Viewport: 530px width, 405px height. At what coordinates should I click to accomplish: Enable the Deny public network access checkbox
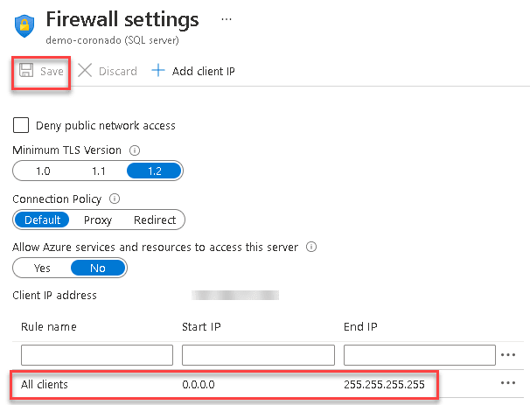pyautogui.click(x=21, y=125)
